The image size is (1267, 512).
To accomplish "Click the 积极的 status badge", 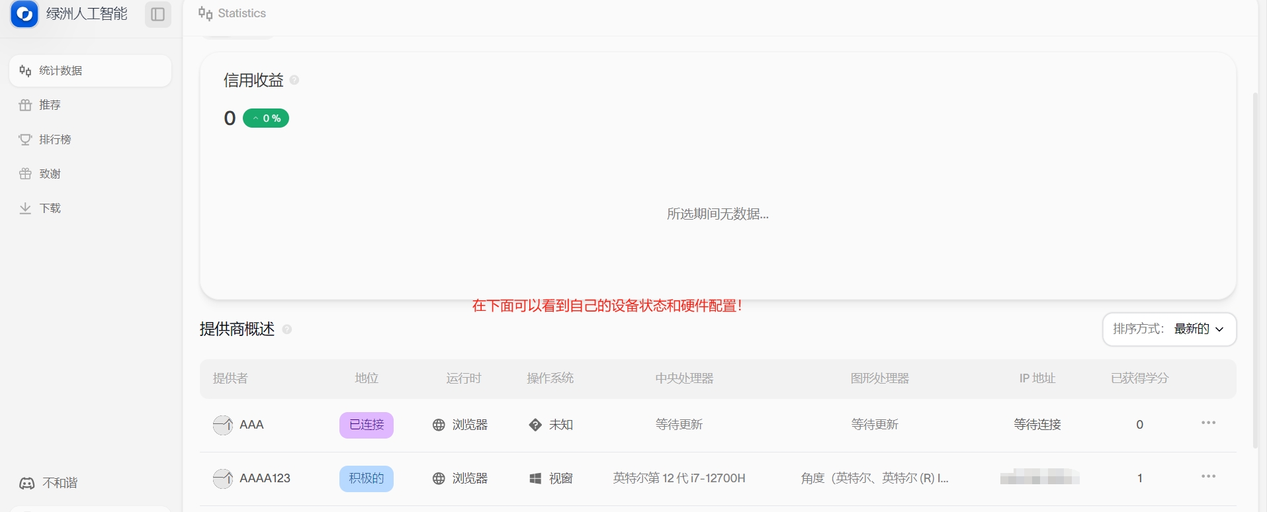I will coord(367,478).
